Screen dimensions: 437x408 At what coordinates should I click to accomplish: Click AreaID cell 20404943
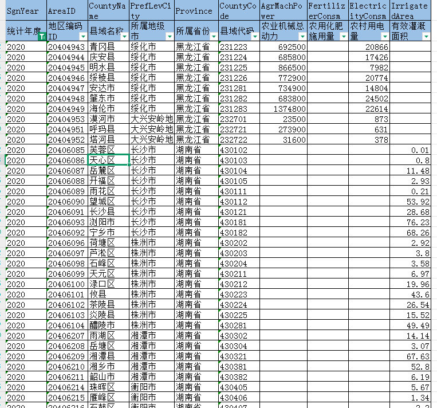[66, 46]
